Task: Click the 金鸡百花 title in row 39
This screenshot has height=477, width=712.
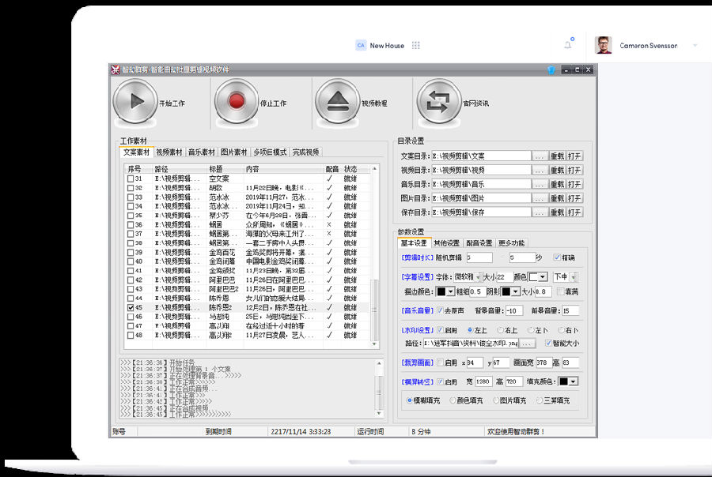Action: tap(222, 252)
